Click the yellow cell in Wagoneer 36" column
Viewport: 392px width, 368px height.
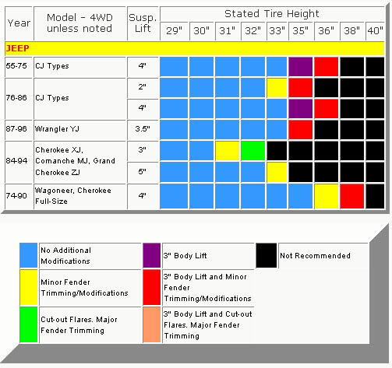pos(327,196)
